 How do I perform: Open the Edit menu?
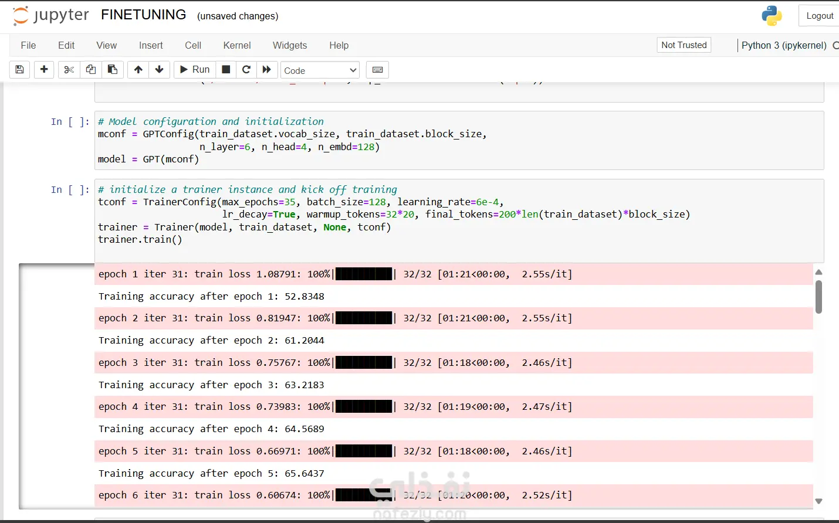(66, 45)
